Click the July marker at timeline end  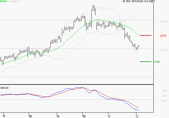click(137, 116)
